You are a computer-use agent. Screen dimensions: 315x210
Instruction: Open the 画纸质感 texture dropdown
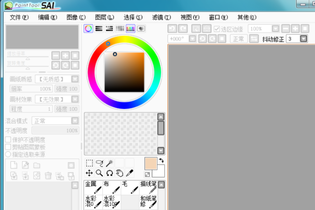75,79
